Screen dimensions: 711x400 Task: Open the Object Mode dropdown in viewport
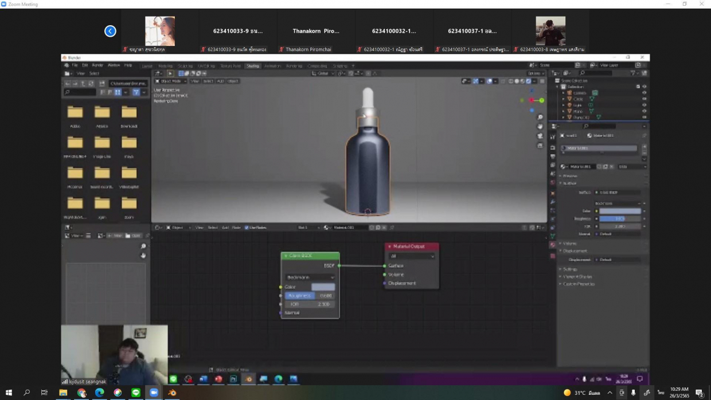click(170, 81)
